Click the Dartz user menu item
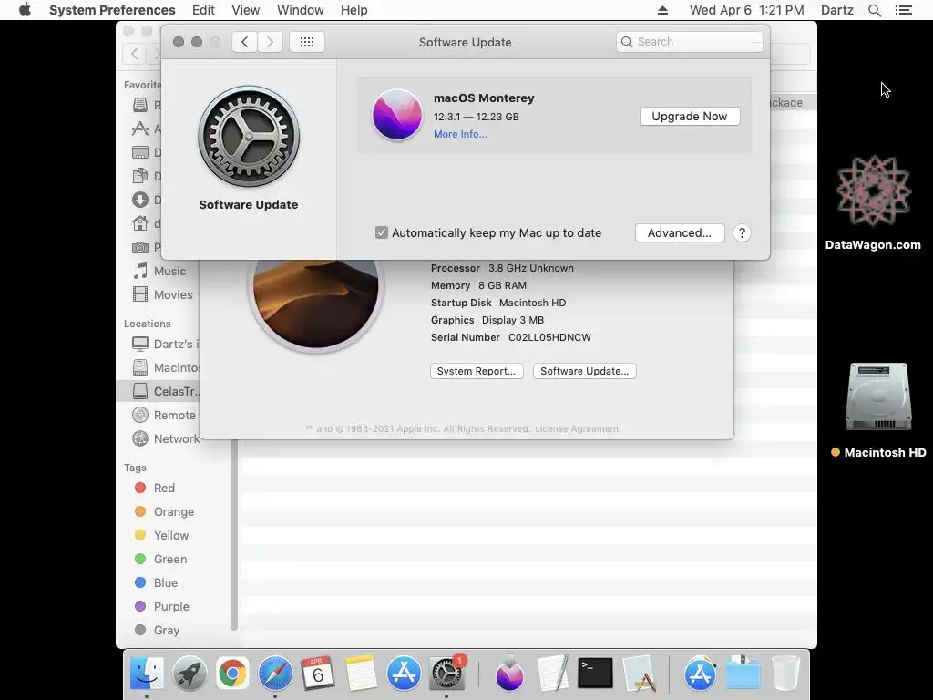The width and height of the screenshot is (933, 700). [837, 10]
